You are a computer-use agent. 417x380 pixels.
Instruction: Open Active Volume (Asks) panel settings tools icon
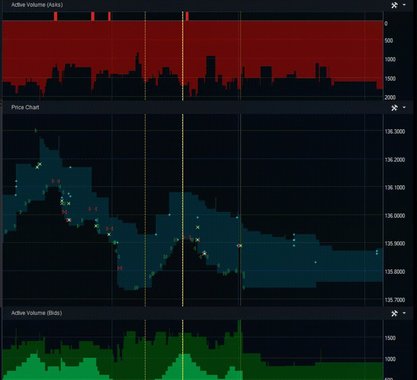(394, 5)
